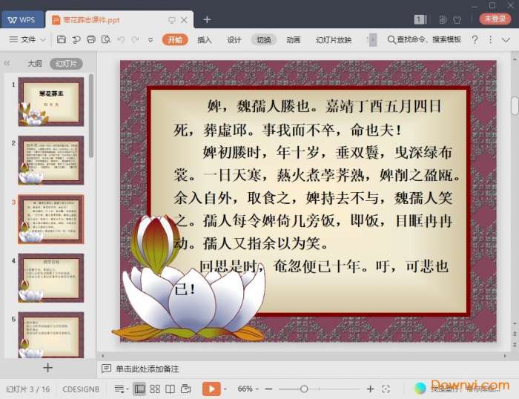This screenshot has width=519, height=399.
Task: Click the 幻灯片 3 / 16 status text
Action: [x=28, y=389]
